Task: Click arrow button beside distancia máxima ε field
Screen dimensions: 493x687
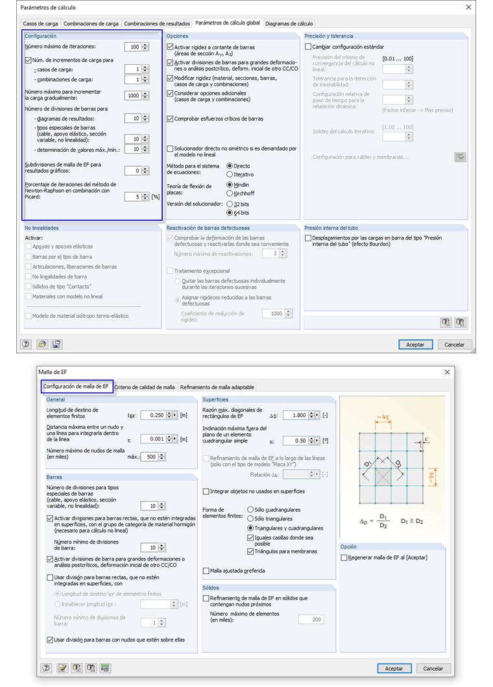Action: (x=175, y=439)
